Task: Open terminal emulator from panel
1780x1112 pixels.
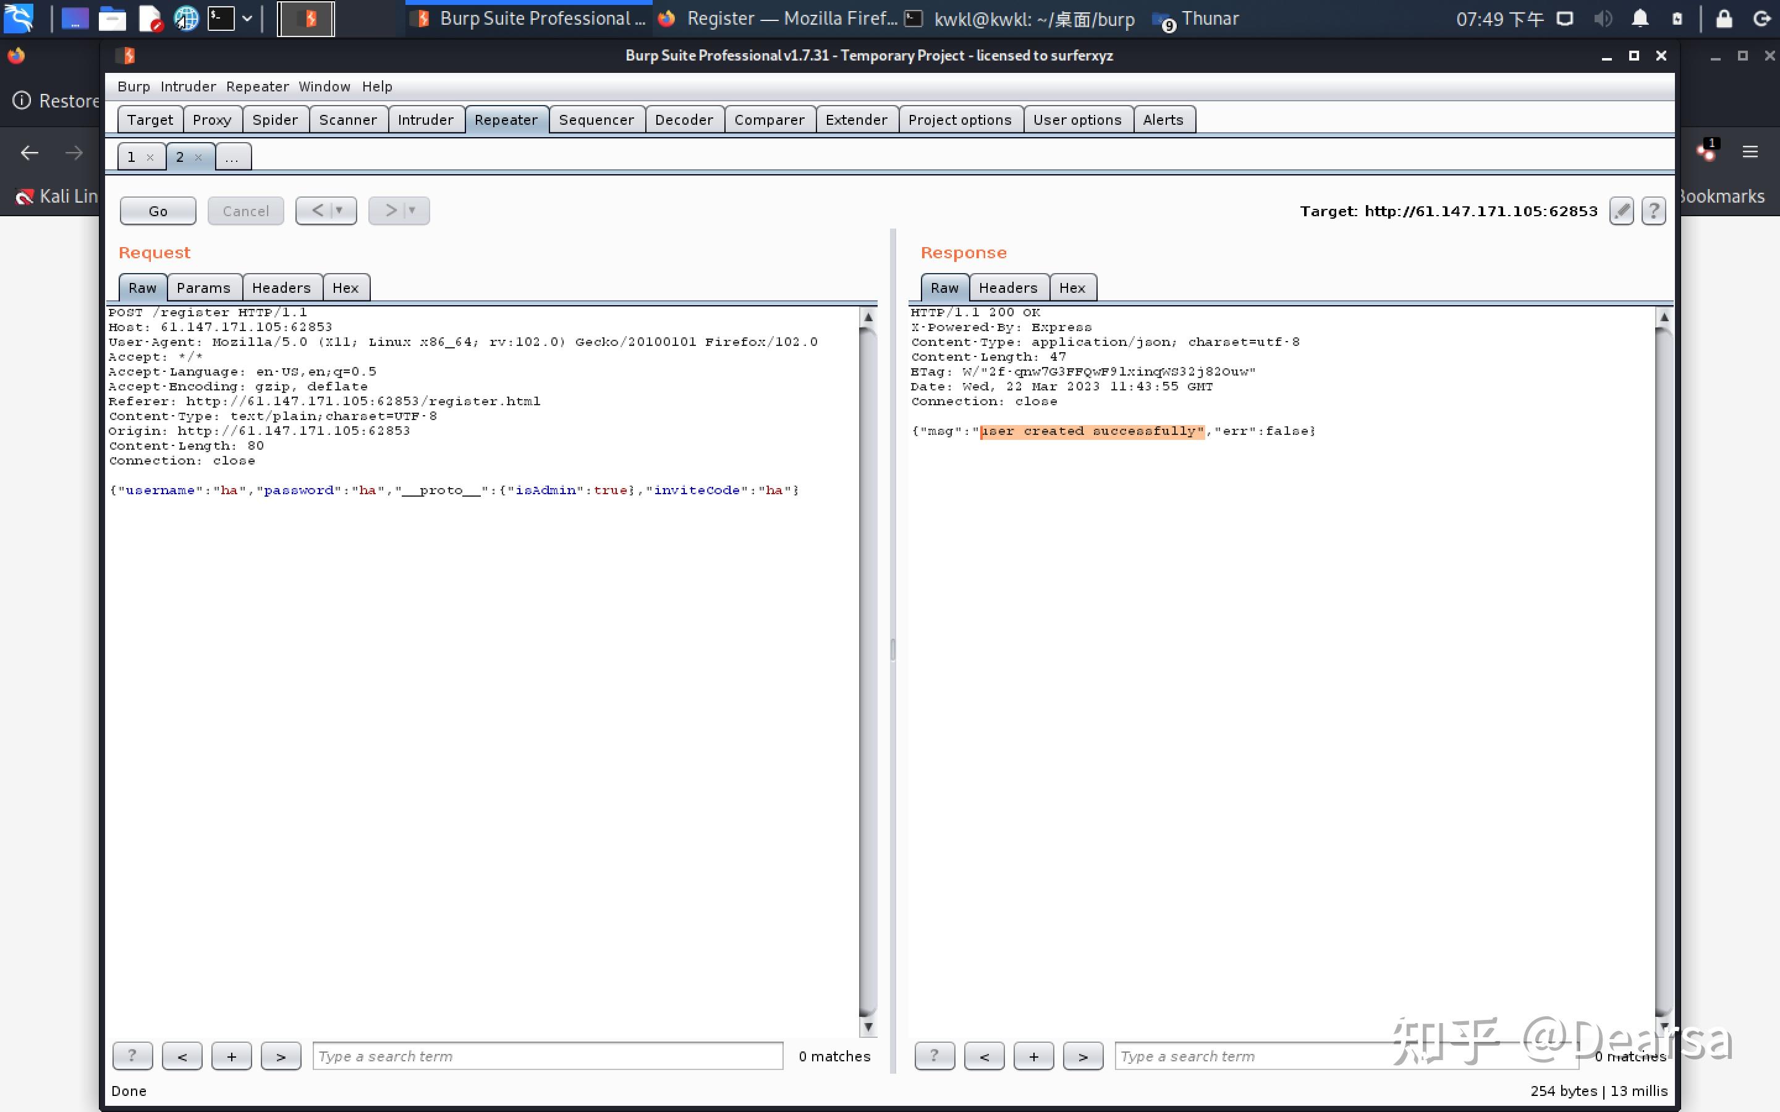Action: [x=221, y=19]
